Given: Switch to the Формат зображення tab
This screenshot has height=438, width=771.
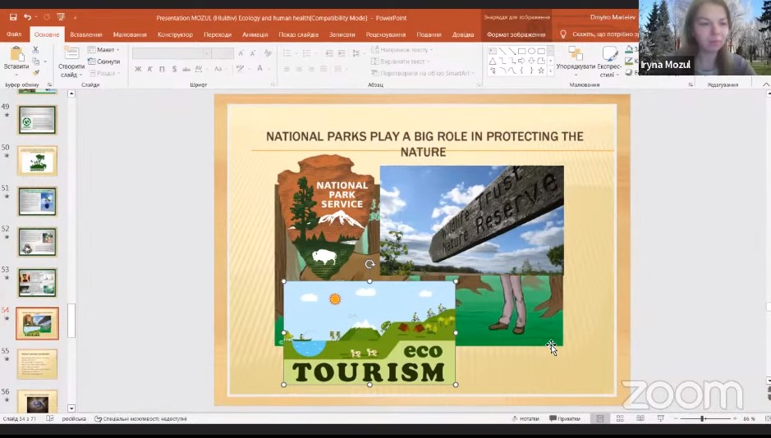Looking at the screenshot, I should (x=516, y=34).
